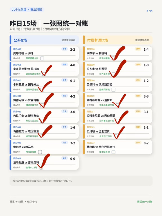The width and height of the screenshot is (162, 216).
Task: Click the 荷甲 tag on 坎布尔 card
Action: (x=138, y=49)
